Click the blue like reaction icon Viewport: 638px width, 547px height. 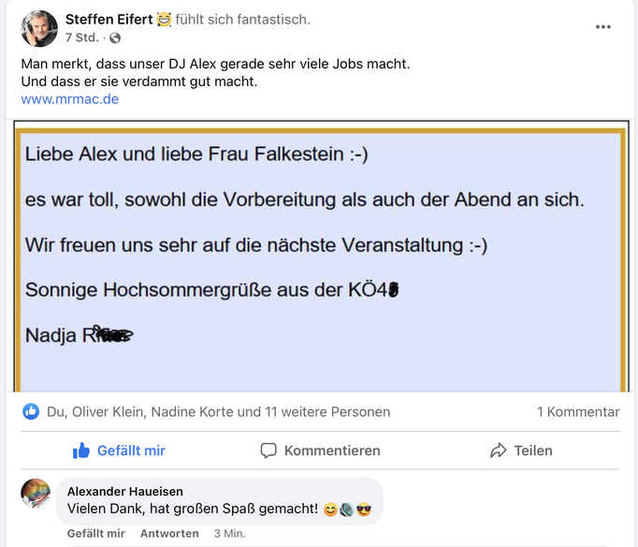coord(31,411)
